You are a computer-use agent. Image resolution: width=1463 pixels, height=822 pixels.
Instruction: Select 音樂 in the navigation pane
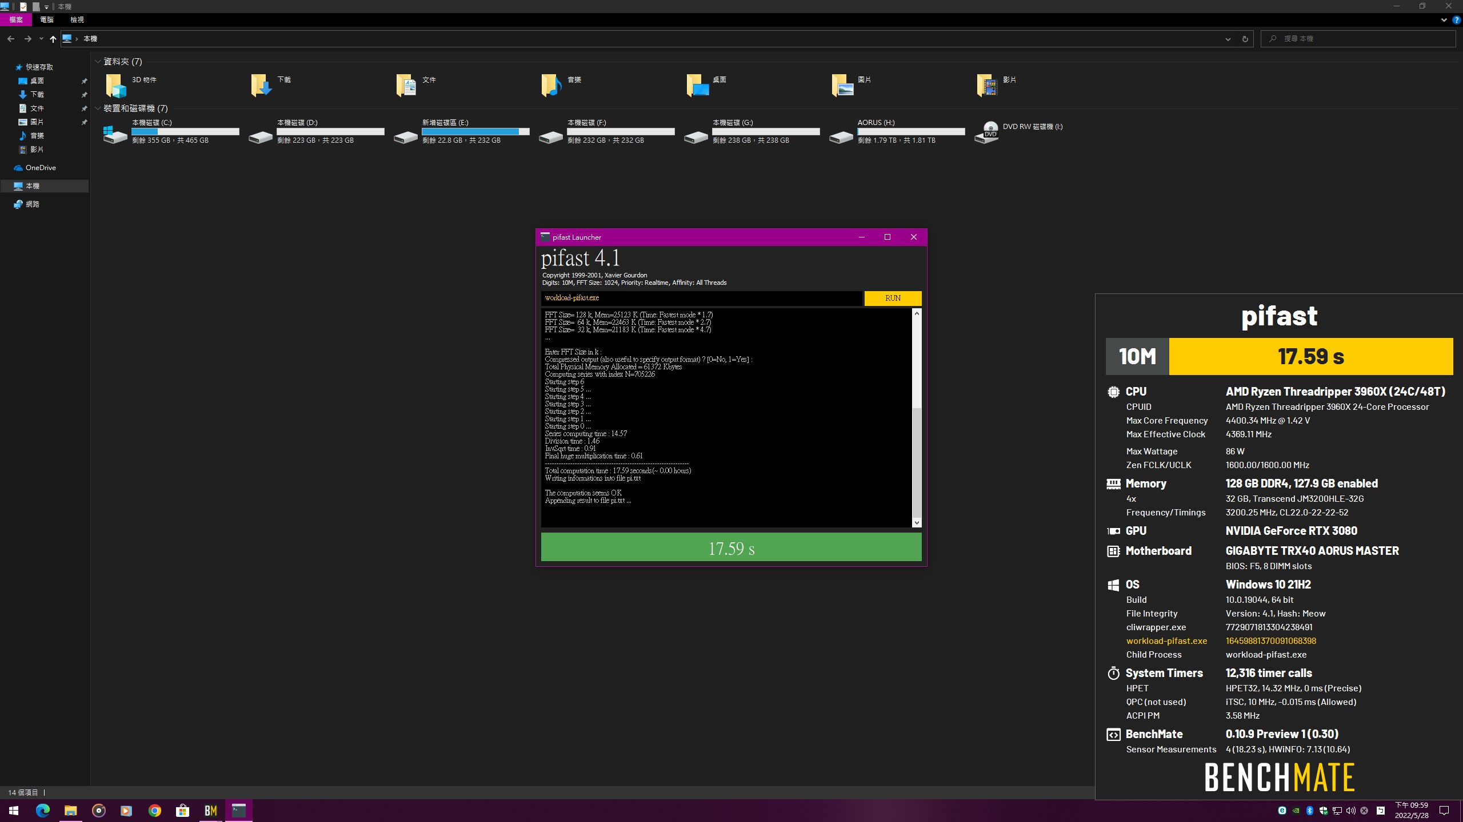[37, 136]
